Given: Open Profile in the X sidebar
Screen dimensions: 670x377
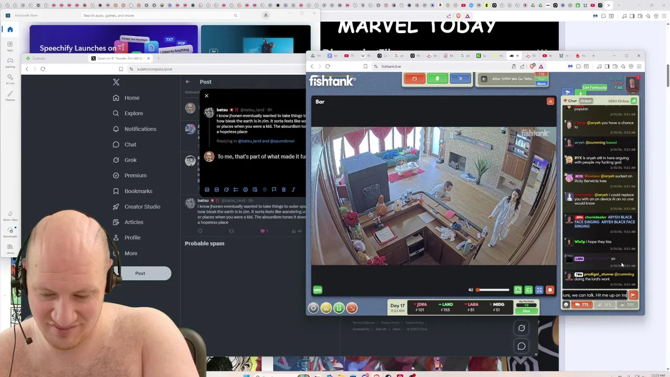Looking at the screenshot, I should click(x=126, y=238).
